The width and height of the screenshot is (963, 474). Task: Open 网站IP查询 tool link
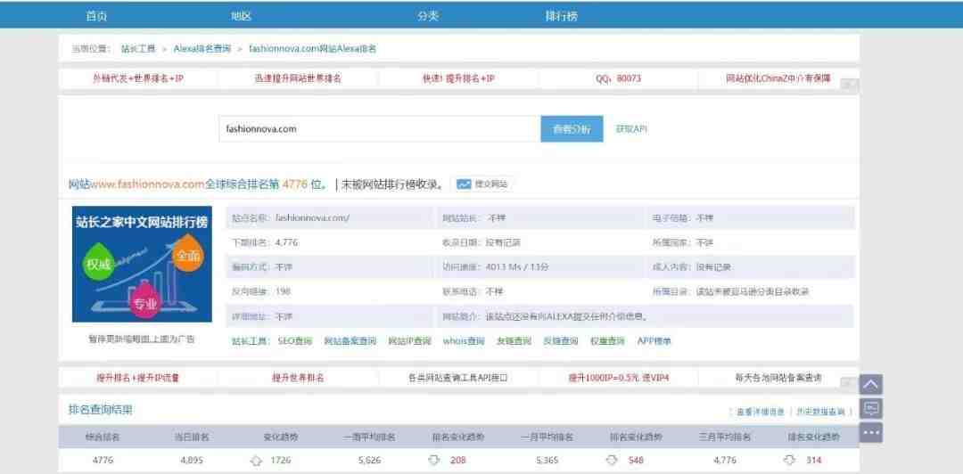point(409,340)
